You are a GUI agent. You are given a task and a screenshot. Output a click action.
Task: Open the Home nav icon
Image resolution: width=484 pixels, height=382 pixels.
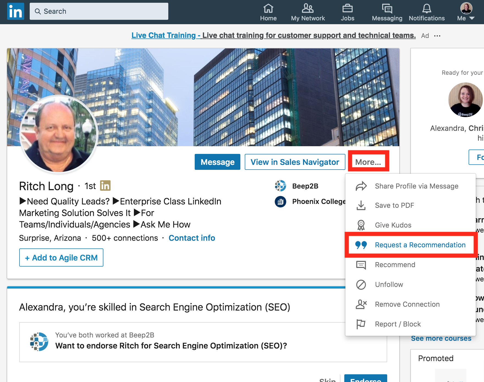click(x=268, y=9)
